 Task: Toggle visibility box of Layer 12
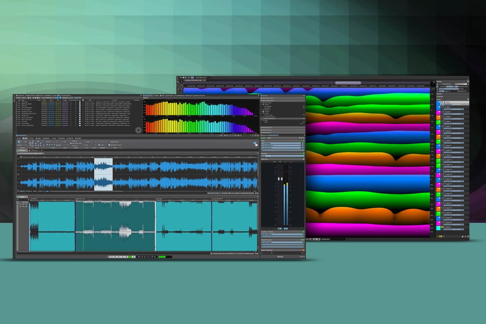(442, 160)
